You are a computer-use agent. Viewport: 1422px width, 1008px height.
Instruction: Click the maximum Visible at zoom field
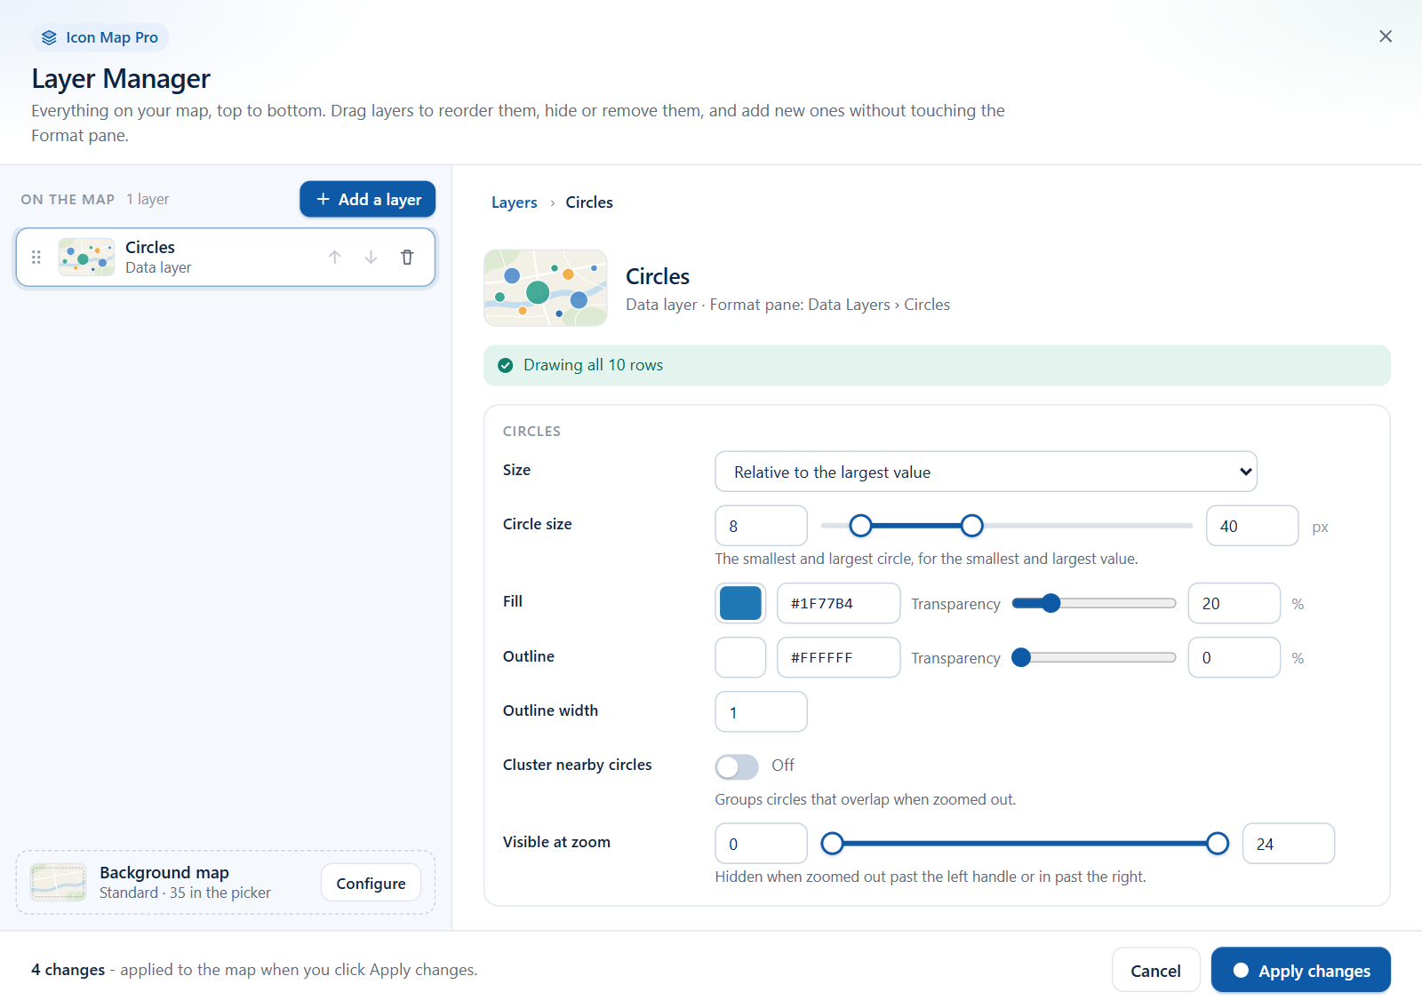[1288, 844]
